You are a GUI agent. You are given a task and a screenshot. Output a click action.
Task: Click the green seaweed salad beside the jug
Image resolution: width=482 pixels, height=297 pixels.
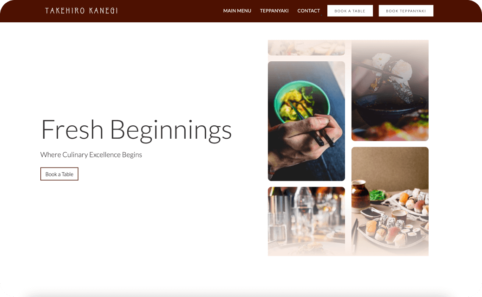click(377, 195)
